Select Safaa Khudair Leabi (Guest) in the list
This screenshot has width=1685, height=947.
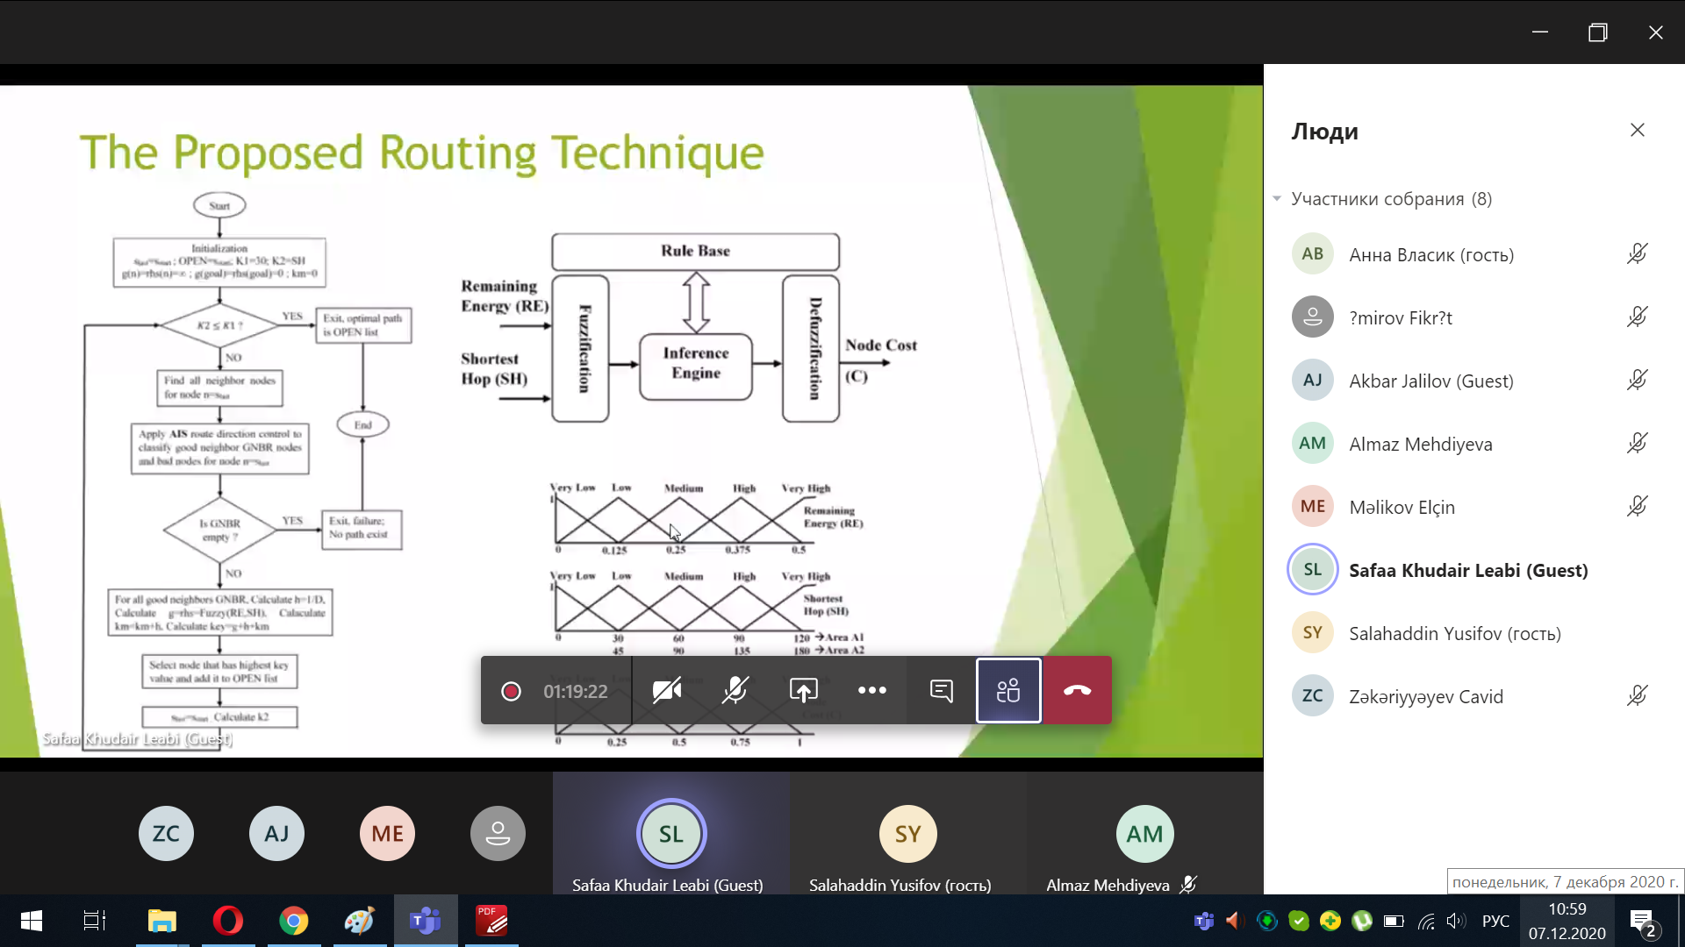(x=1474, y=570)
